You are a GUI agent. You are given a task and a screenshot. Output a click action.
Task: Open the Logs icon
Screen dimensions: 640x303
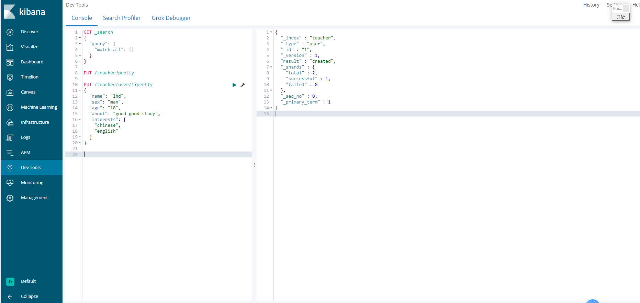coord(10,137)
